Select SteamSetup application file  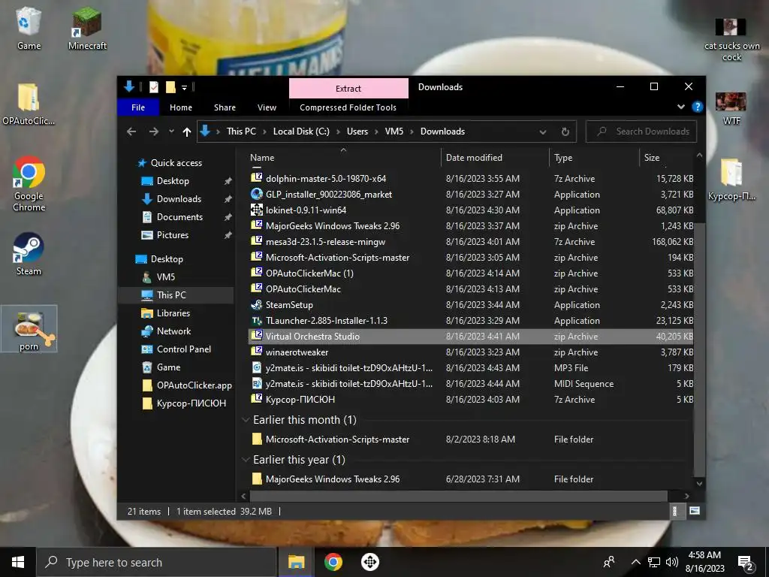pyautogui.click(x=471, y=305)
